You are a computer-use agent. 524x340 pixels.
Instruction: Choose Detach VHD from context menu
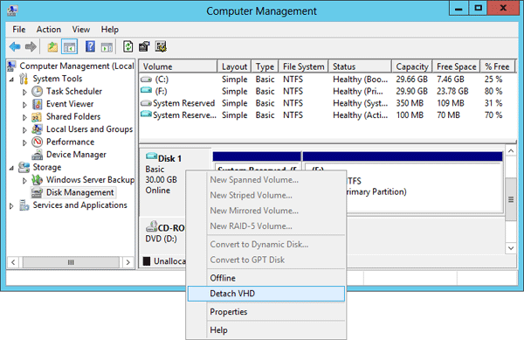pos(266,294)
